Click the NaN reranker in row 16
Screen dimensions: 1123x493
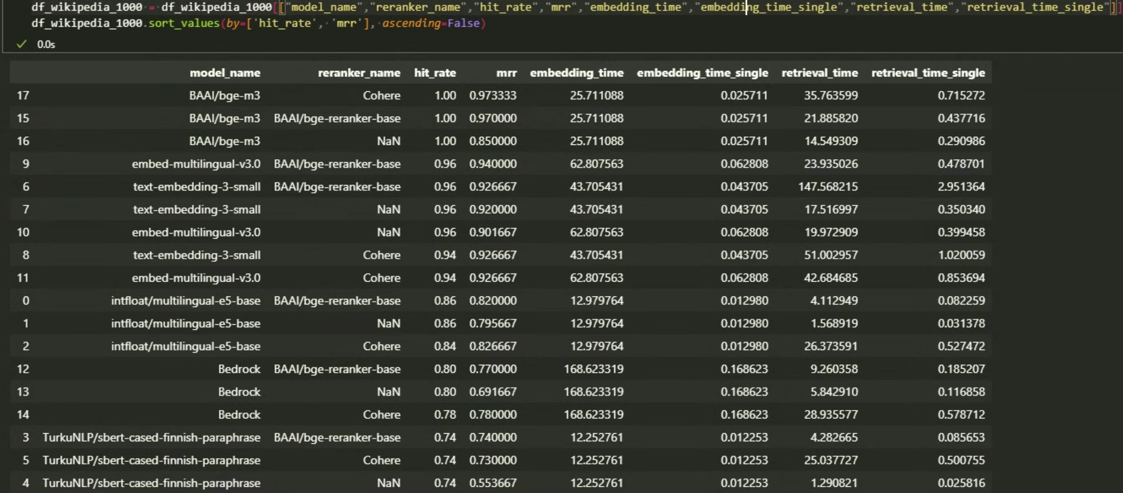tap(389, 141)
